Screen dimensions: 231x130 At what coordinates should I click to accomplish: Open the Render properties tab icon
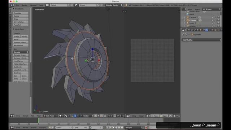coord(188,30)
